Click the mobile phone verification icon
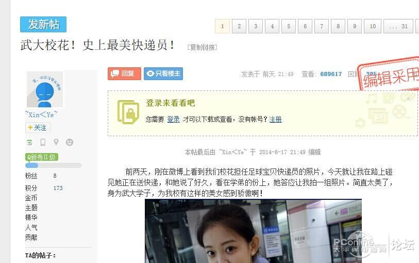The height and width of the screenshot is (263, 419). pos(43,142)
